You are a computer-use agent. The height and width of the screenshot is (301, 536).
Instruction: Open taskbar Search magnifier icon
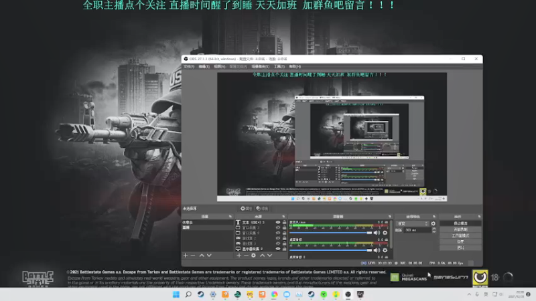tap(188, 294)
